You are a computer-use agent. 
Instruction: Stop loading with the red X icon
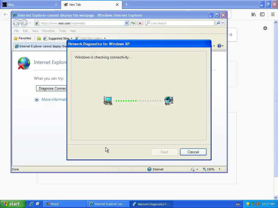(x=140, y=23)
